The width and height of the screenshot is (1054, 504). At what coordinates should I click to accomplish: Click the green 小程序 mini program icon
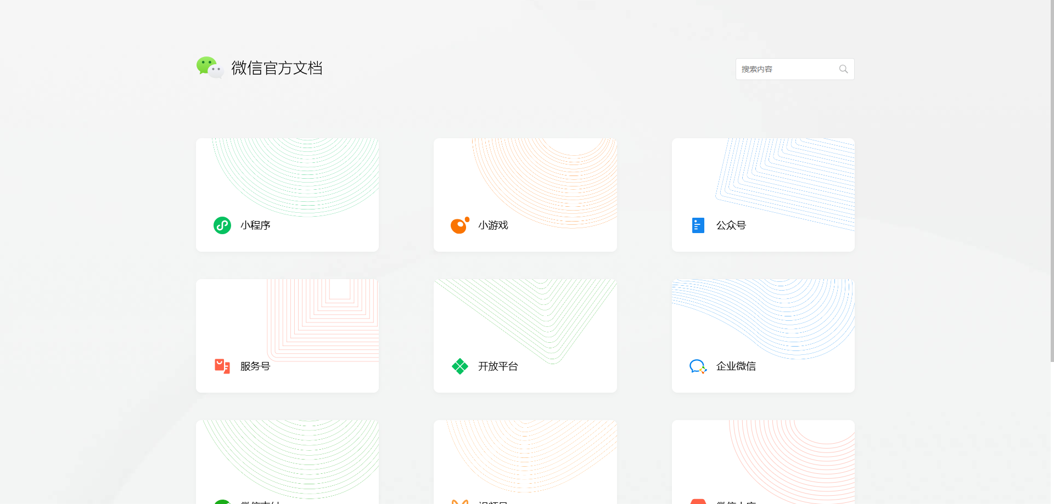222,225
